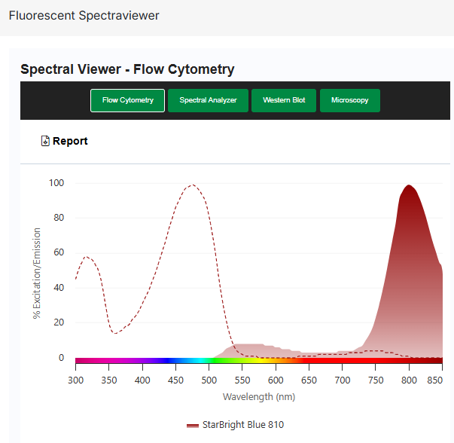Image resolution: width=454 pixels, height=443 pixels.
Task: Click the red legend swatch icon
Action: pos(193,425)
